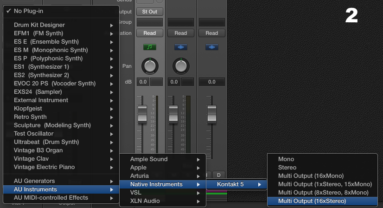The width and height of the screenshot is (383, 208).
Task: Click third strip's 0.0 dB value field
Action: 211,82
